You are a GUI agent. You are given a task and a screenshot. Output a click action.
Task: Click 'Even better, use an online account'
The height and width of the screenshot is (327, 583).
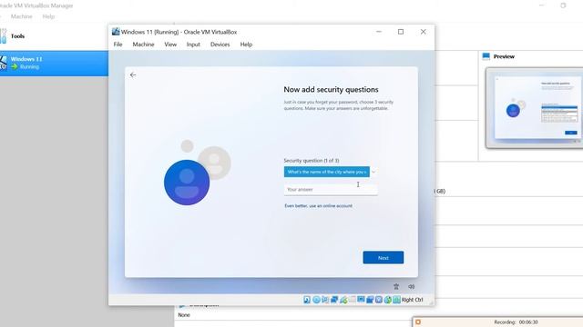coord(318,206)
